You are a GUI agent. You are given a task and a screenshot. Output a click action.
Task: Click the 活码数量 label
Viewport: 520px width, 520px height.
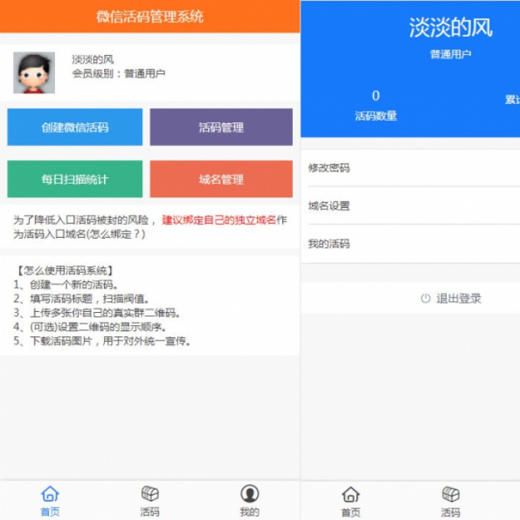pos(375,116)
